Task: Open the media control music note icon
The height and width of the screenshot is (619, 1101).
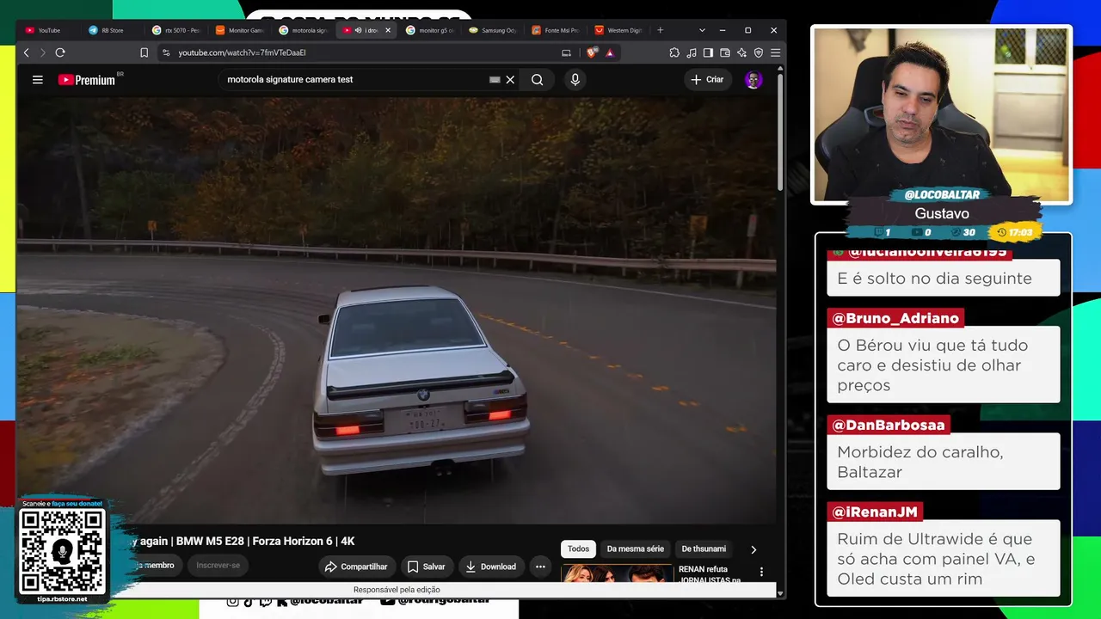Action: pos(692,52)
